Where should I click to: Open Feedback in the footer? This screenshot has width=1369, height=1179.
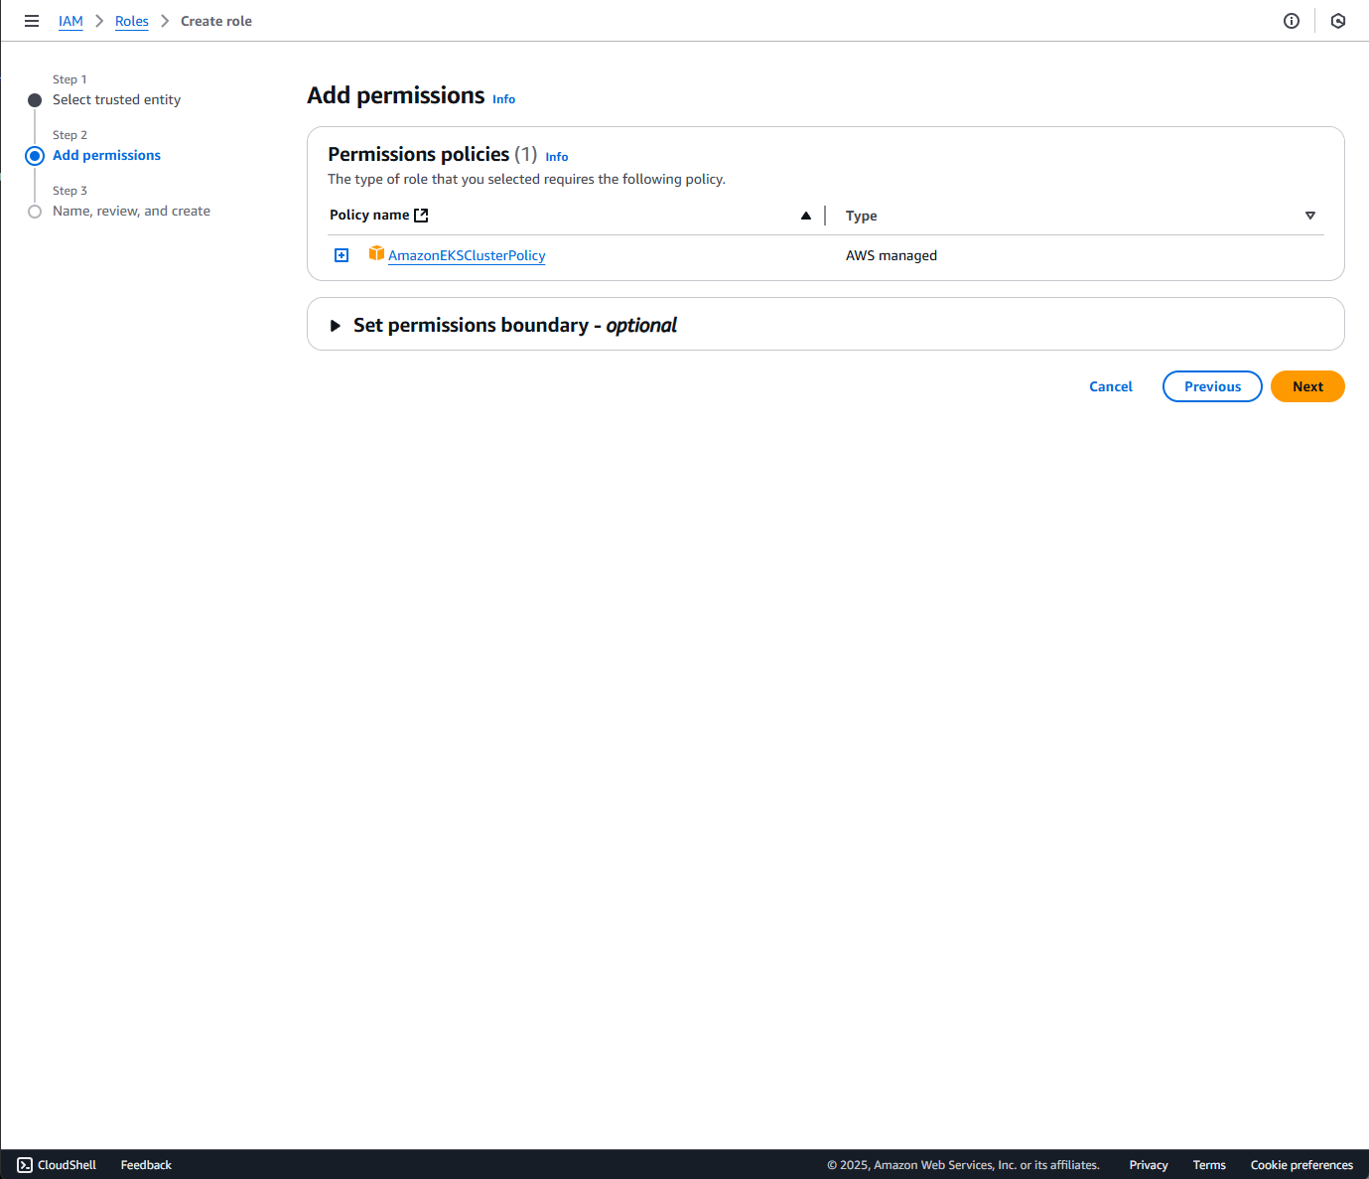pos(146,1165)
